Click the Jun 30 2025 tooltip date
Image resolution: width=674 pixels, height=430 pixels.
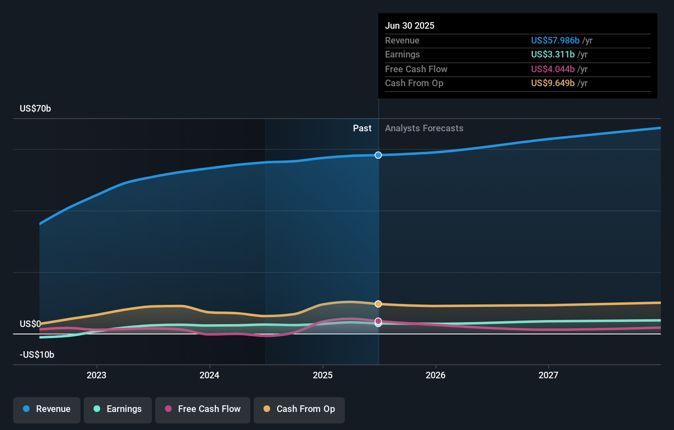(x=410, y=25)
